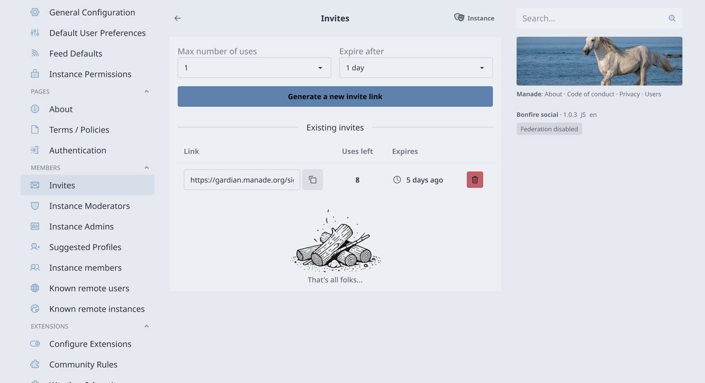Click the Instance mask icon in header
The width and height of the screenshot is (705, 383).
(x=459, y=18)
